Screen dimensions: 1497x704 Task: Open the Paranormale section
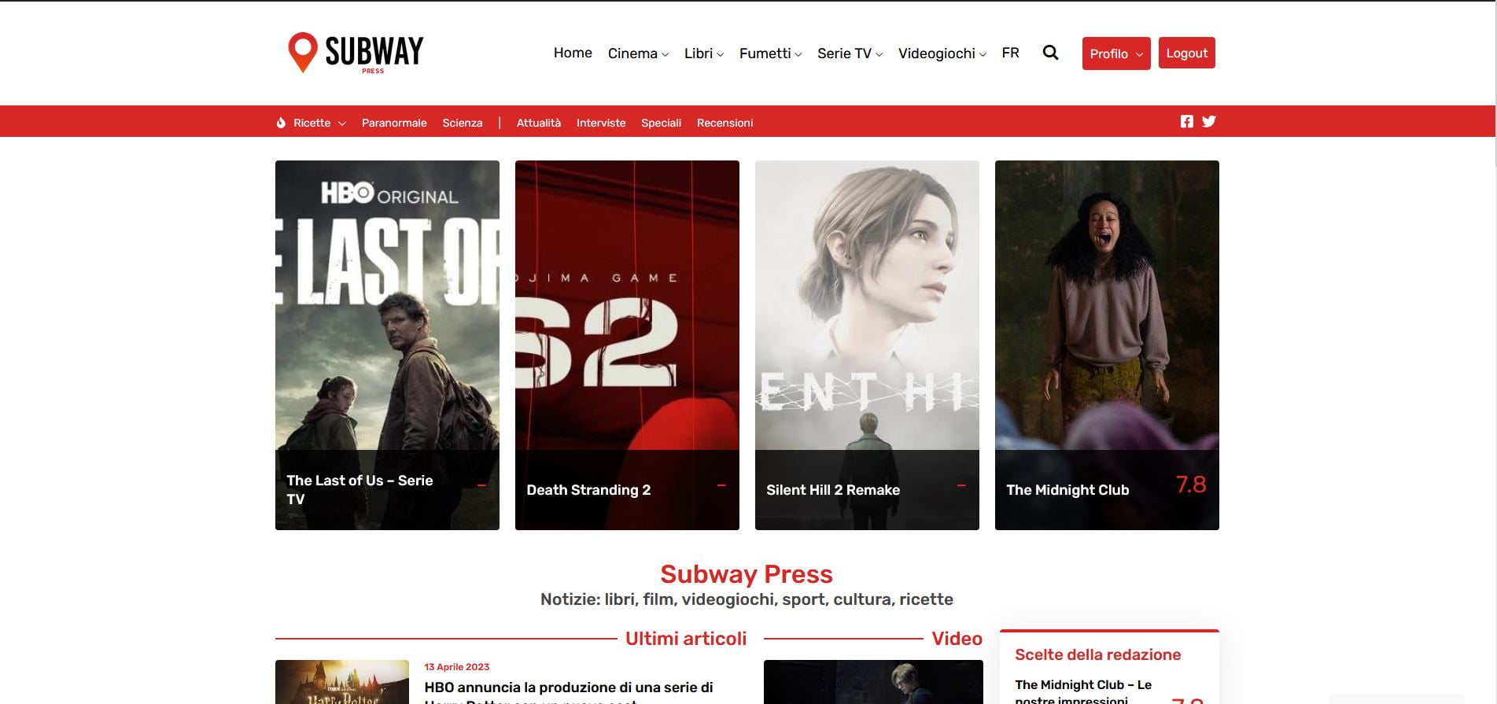coord(394,123)
